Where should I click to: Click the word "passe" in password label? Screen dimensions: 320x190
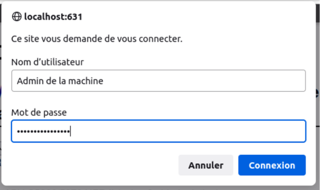pos(54,112)
